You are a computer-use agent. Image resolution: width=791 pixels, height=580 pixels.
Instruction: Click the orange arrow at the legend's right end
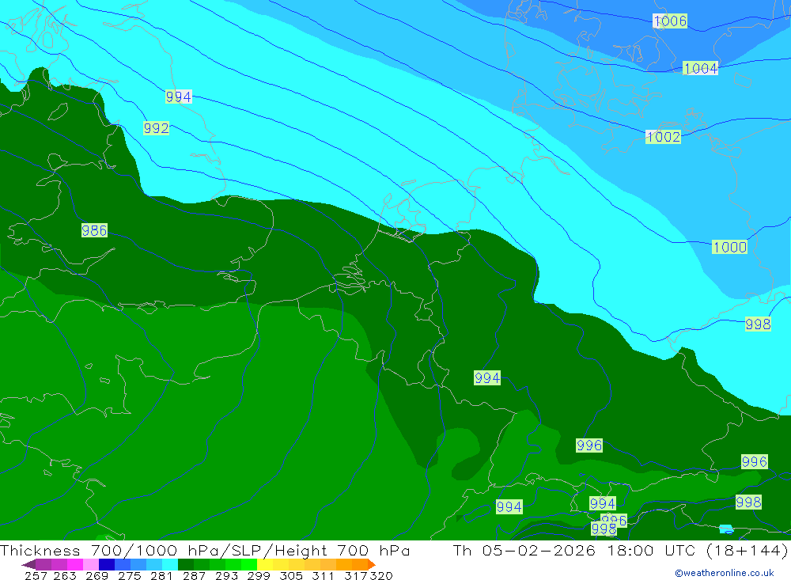pos(372,564)
